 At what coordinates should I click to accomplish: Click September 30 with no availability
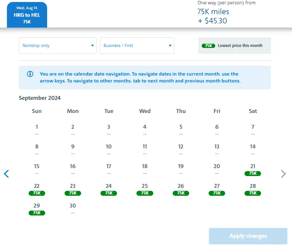tap(73, 209)
